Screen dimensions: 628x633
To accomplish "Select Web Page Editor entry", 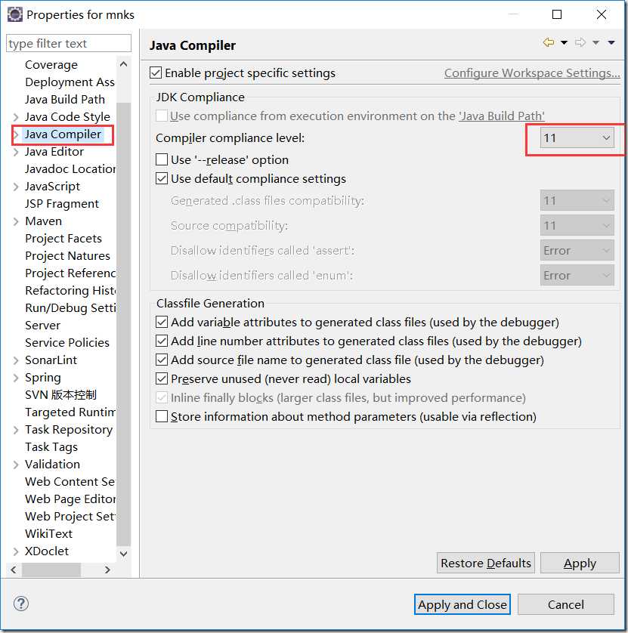I will coord(70,499).
